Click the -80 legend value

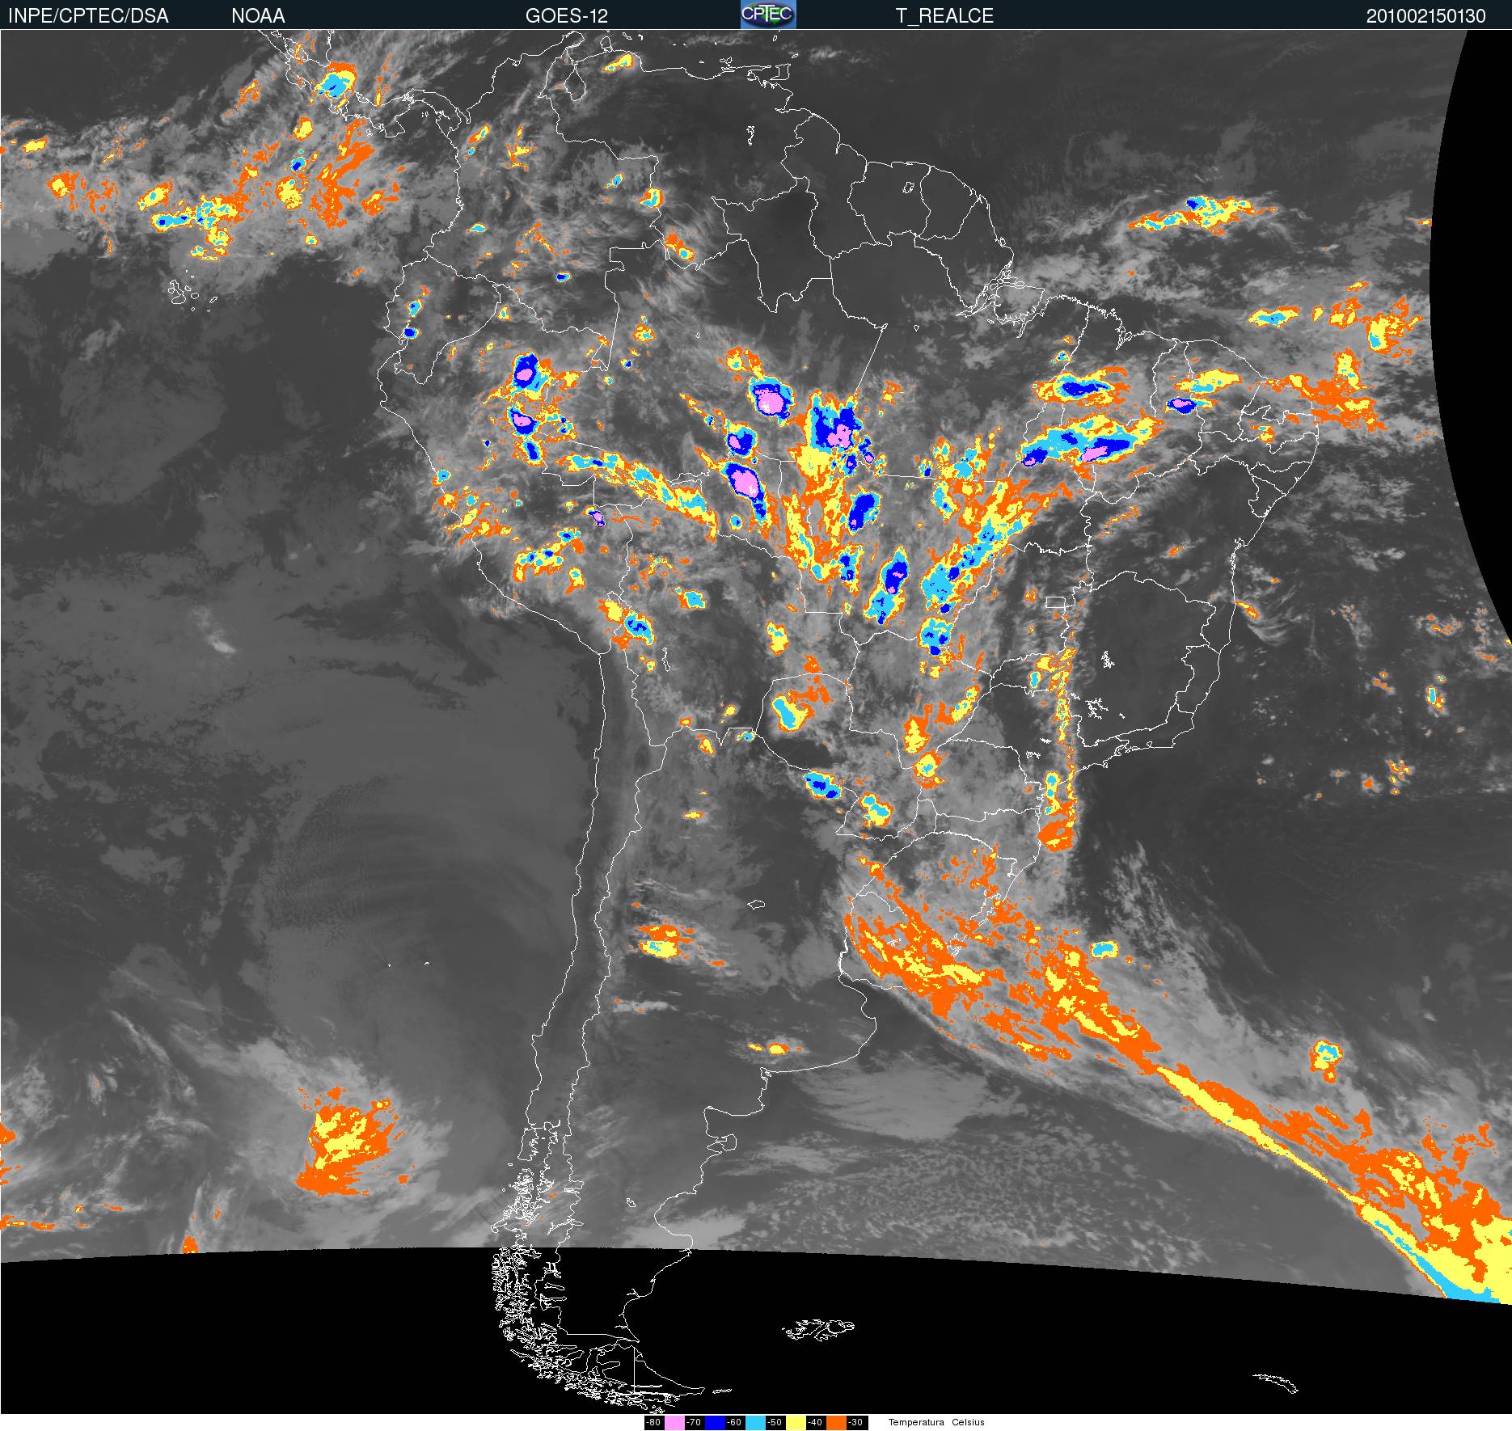tap(653, 1422)
